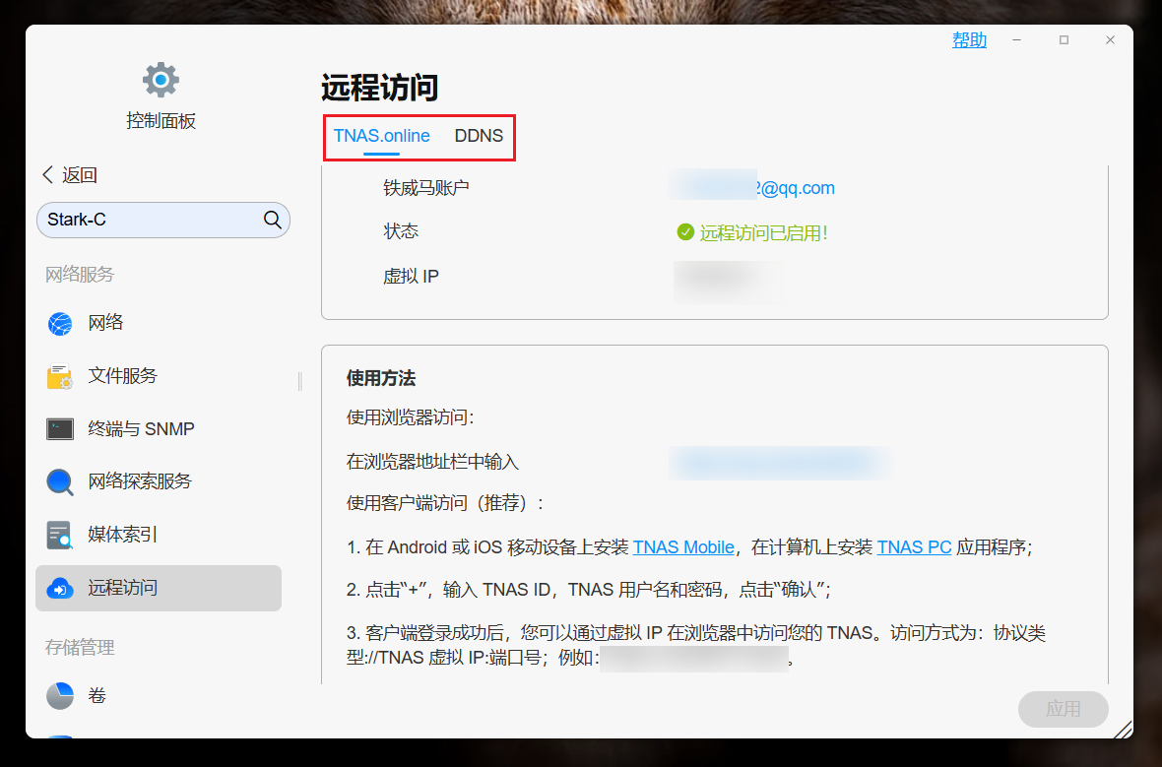Select the 远程访问 cloud icon
The height and width of the screenshot is (767, 1162).
(60, 589)
